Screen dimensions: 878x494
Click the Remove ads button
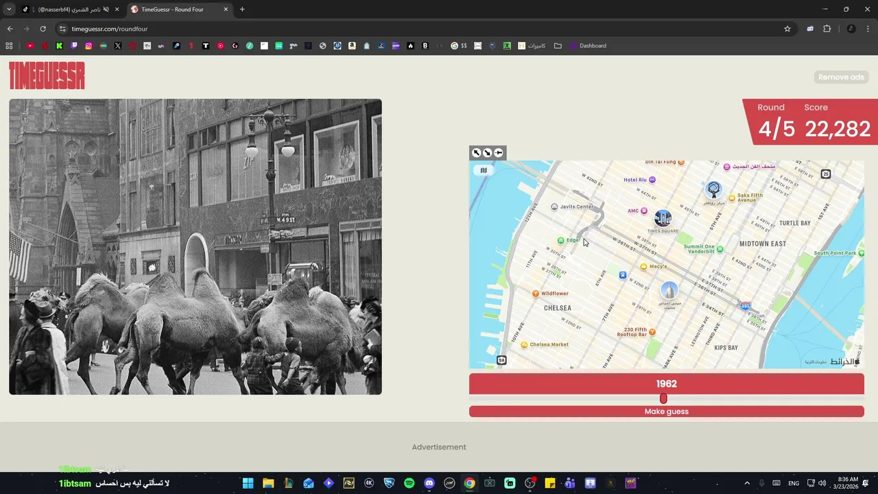coord(841,77)
